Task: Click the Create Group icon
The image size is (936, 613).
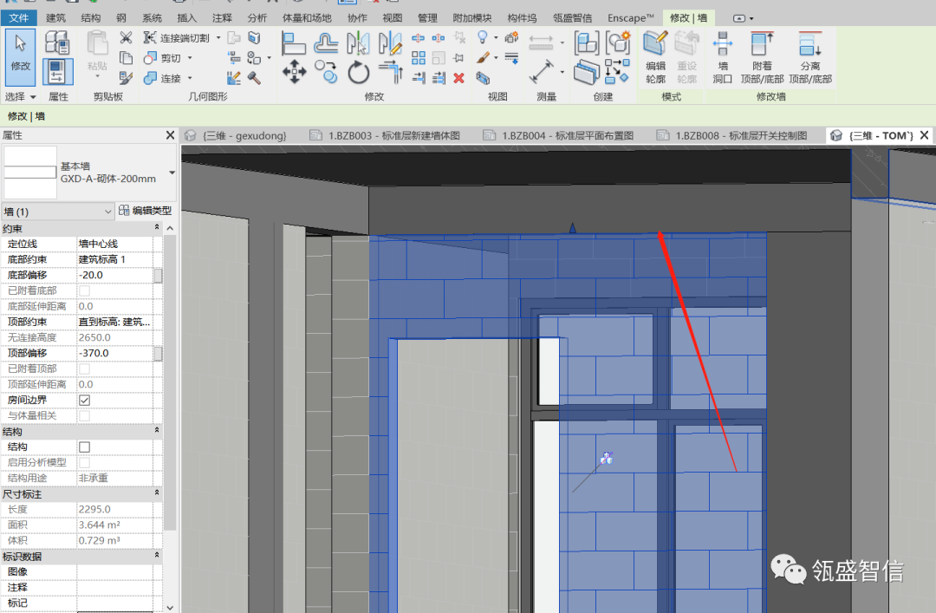Action: (x=619, y=43)
